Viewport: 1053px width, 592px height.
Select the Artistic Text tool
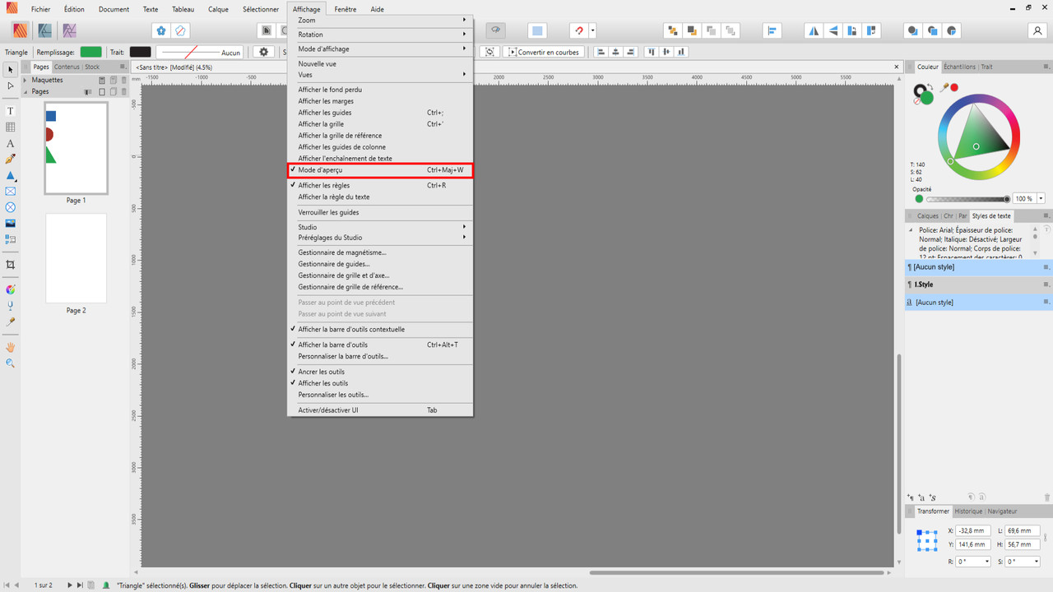pyautogui.click(x=10, y=143)
